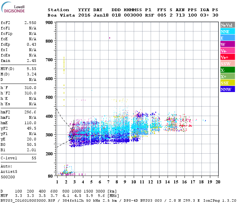Click the hmE value 110.0
237x203 pixels.
click(x=30, y=123)
